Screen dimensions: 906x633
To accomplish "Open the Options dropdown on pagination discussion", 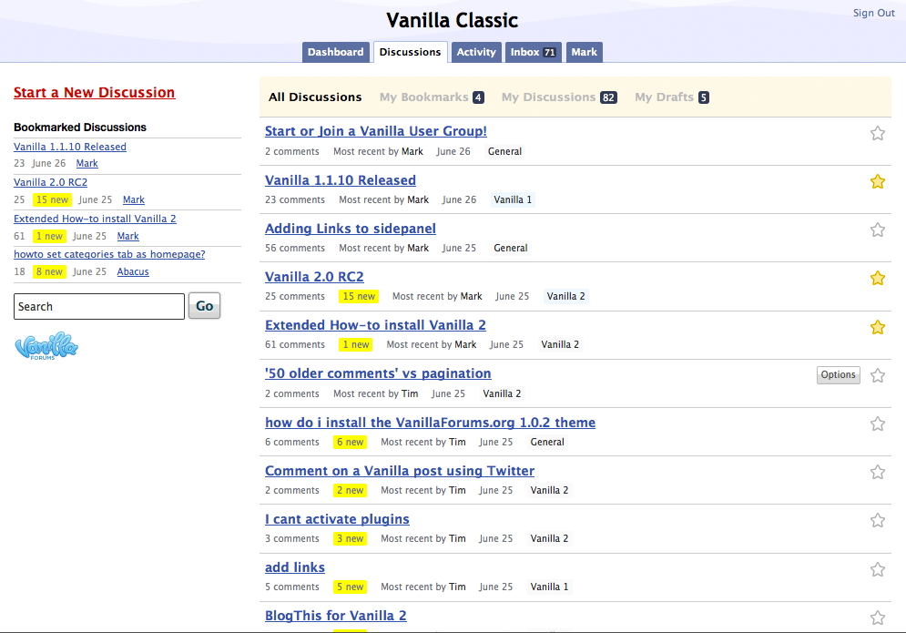I will [x=838, y=374].
